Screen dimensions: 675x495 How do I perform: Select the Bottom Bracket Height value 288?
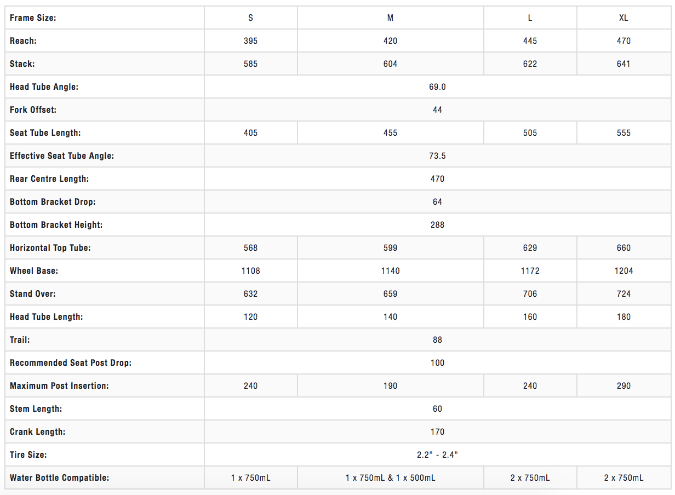tap(437, 225)
